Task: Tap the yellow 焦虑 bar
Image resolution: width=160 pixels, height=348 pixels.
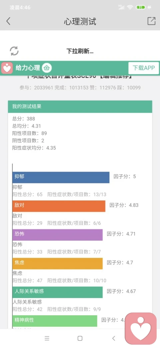Action: click(58, 263)
